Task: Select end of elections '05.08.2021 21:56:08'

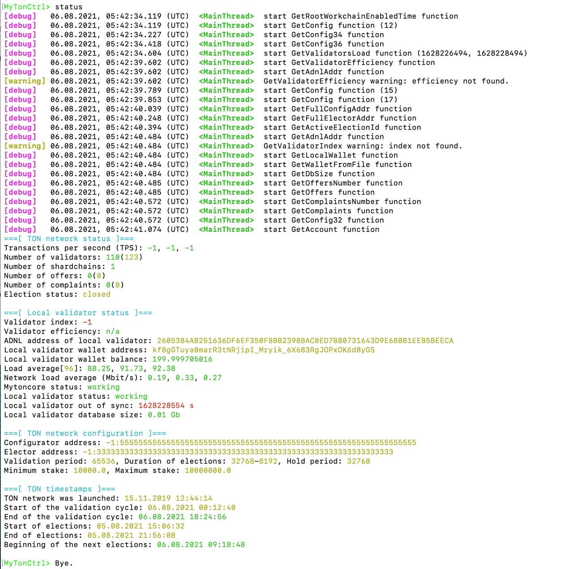Action: coord(131,535)
